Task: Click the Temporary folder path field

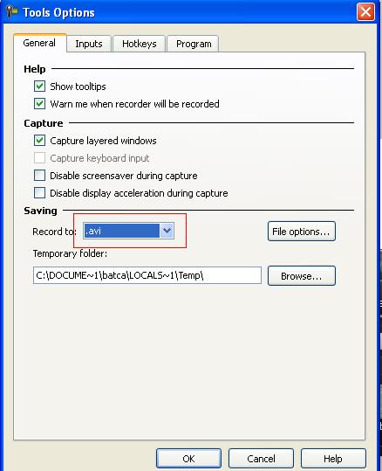Action: coord(147,275)
